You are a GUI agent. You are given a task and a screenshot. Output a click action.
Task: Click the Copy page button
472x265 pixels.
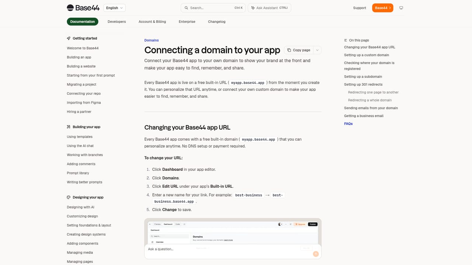[x=299, y=50]
